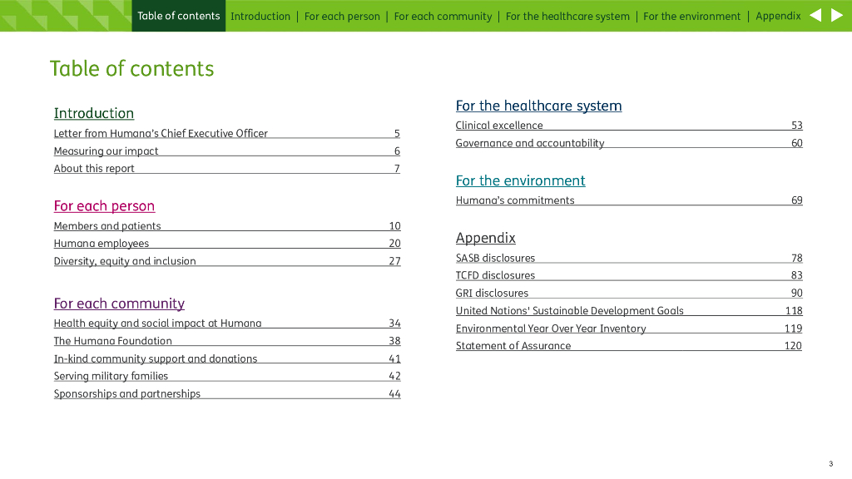852x479 pixels.
Task: Go to Governance and accountability entry
Action: click(x=530, y=143)
